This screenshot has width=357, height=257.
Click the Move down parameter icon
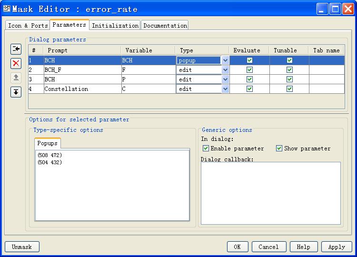tap(16, 92)
